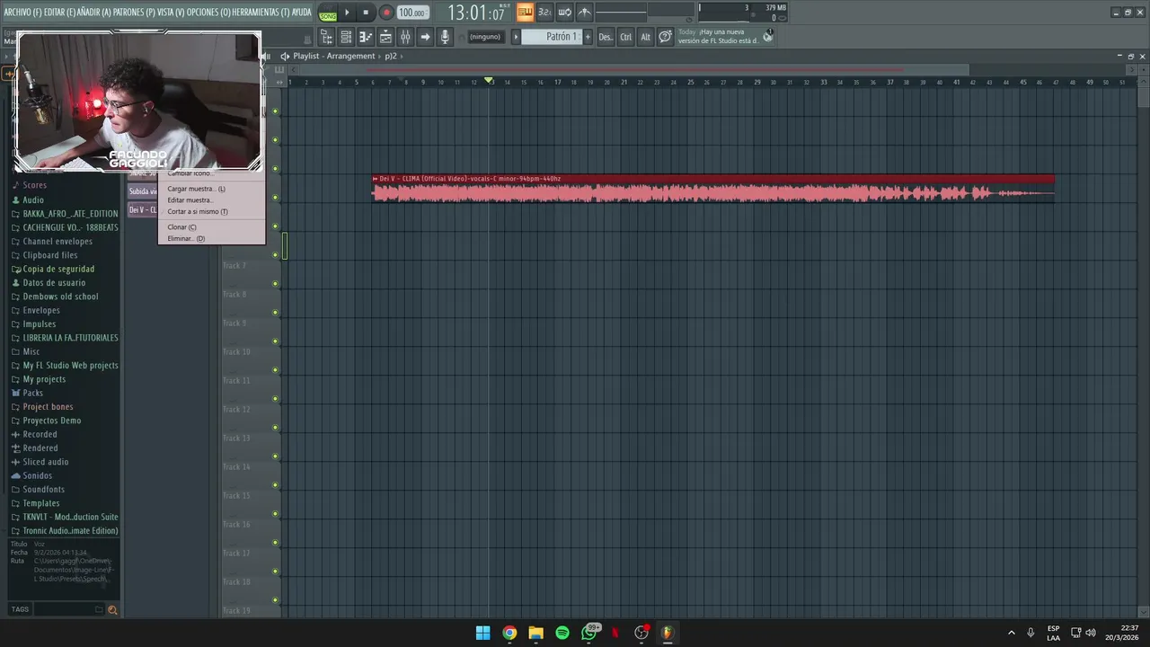1150x647 pixels.
Task: Open Spotify from the taskbar
Action: point(562,633)
